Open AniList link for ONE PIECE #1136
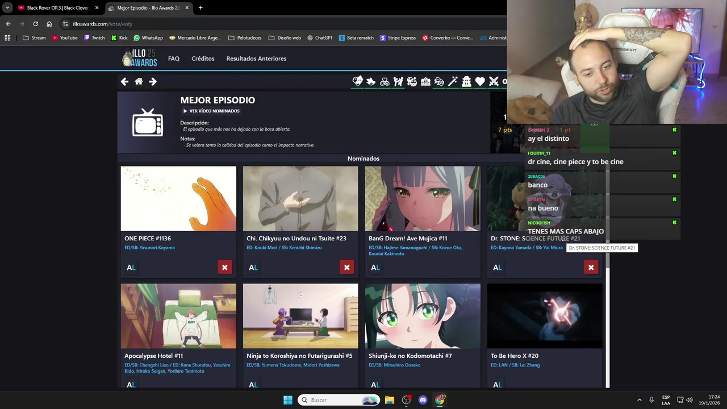This screenshot has height=409, width=727. coord(131,268)
